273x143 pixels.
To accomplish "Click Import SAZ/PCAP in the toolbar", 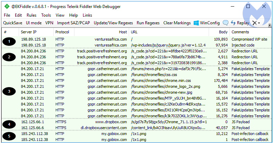I will tap(73, 23).
